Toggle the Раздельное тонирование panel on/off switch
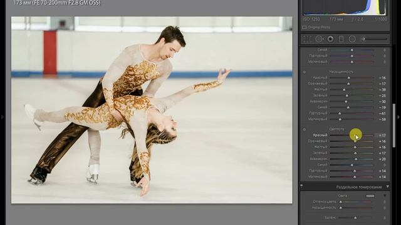 [x=302, y=186]
